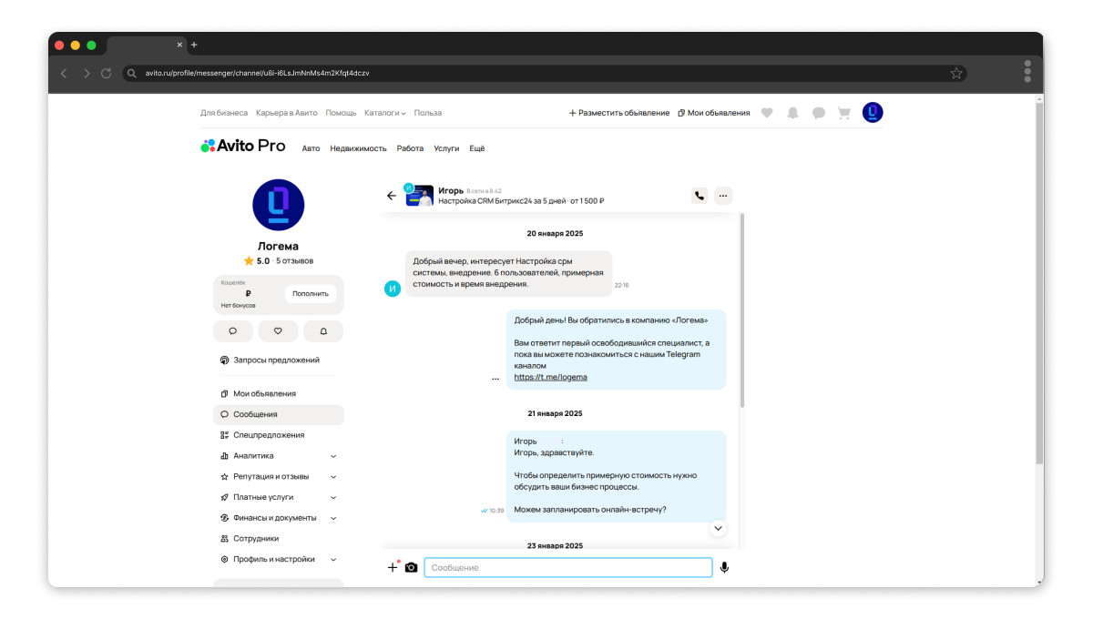Expand Платные услуги chevron

pos(333,498)
